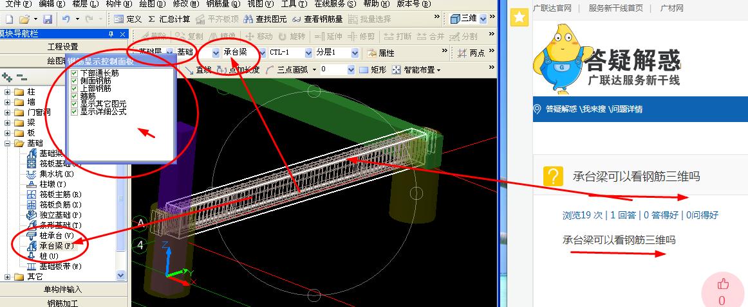Uncheck 下部通长筋 checkbox
Screen dimensions: 748x307
[x=74, y=74]
